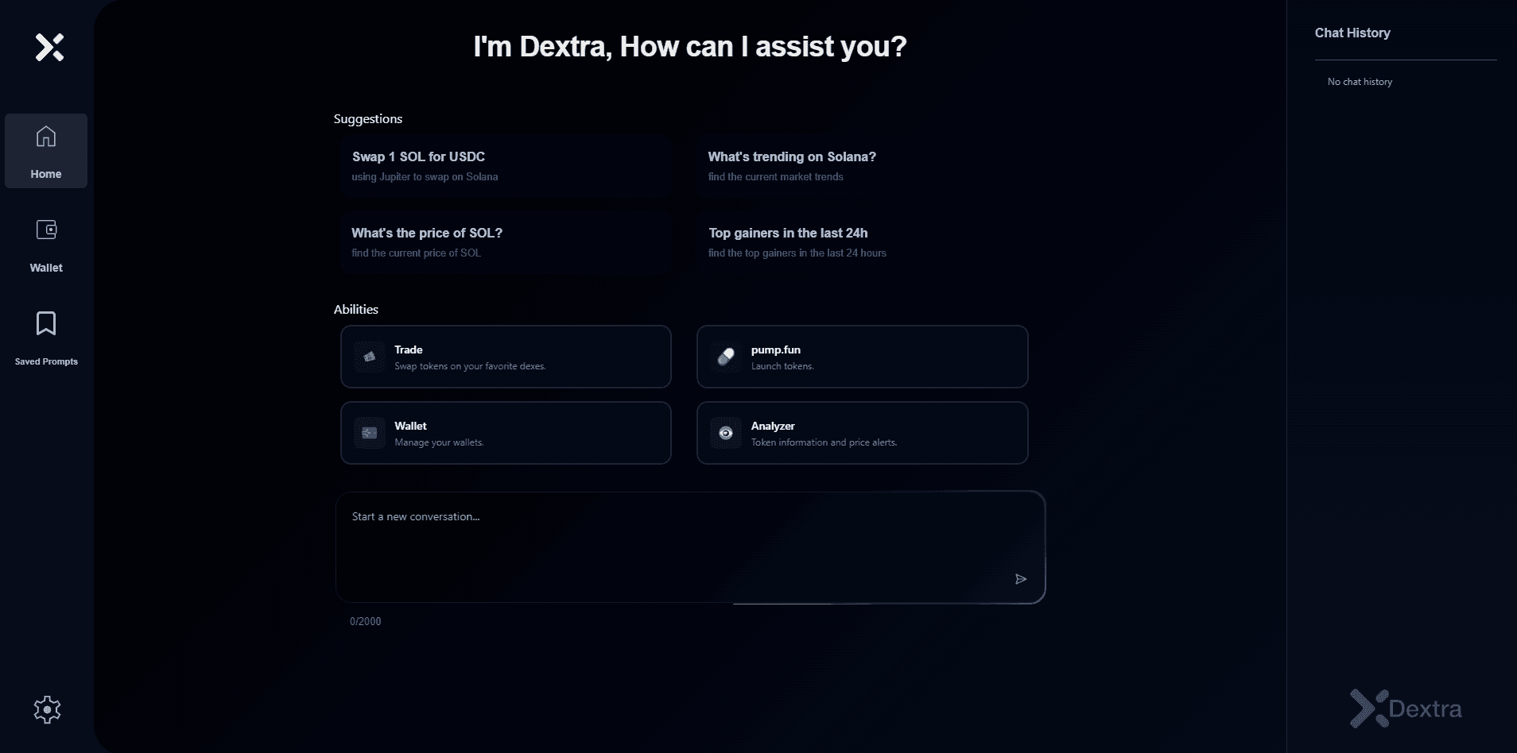Screen dimensions: 1517x753
Task: Select the 'What's trending on Solana?' suggestion
Action: (861, 167)
